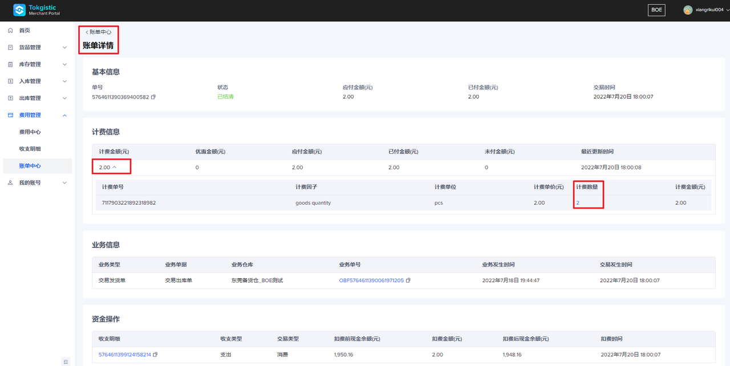The image size is (730, 366).
Task: Click the 费用管理 wallet icon
Action: (x=10, y=115)
